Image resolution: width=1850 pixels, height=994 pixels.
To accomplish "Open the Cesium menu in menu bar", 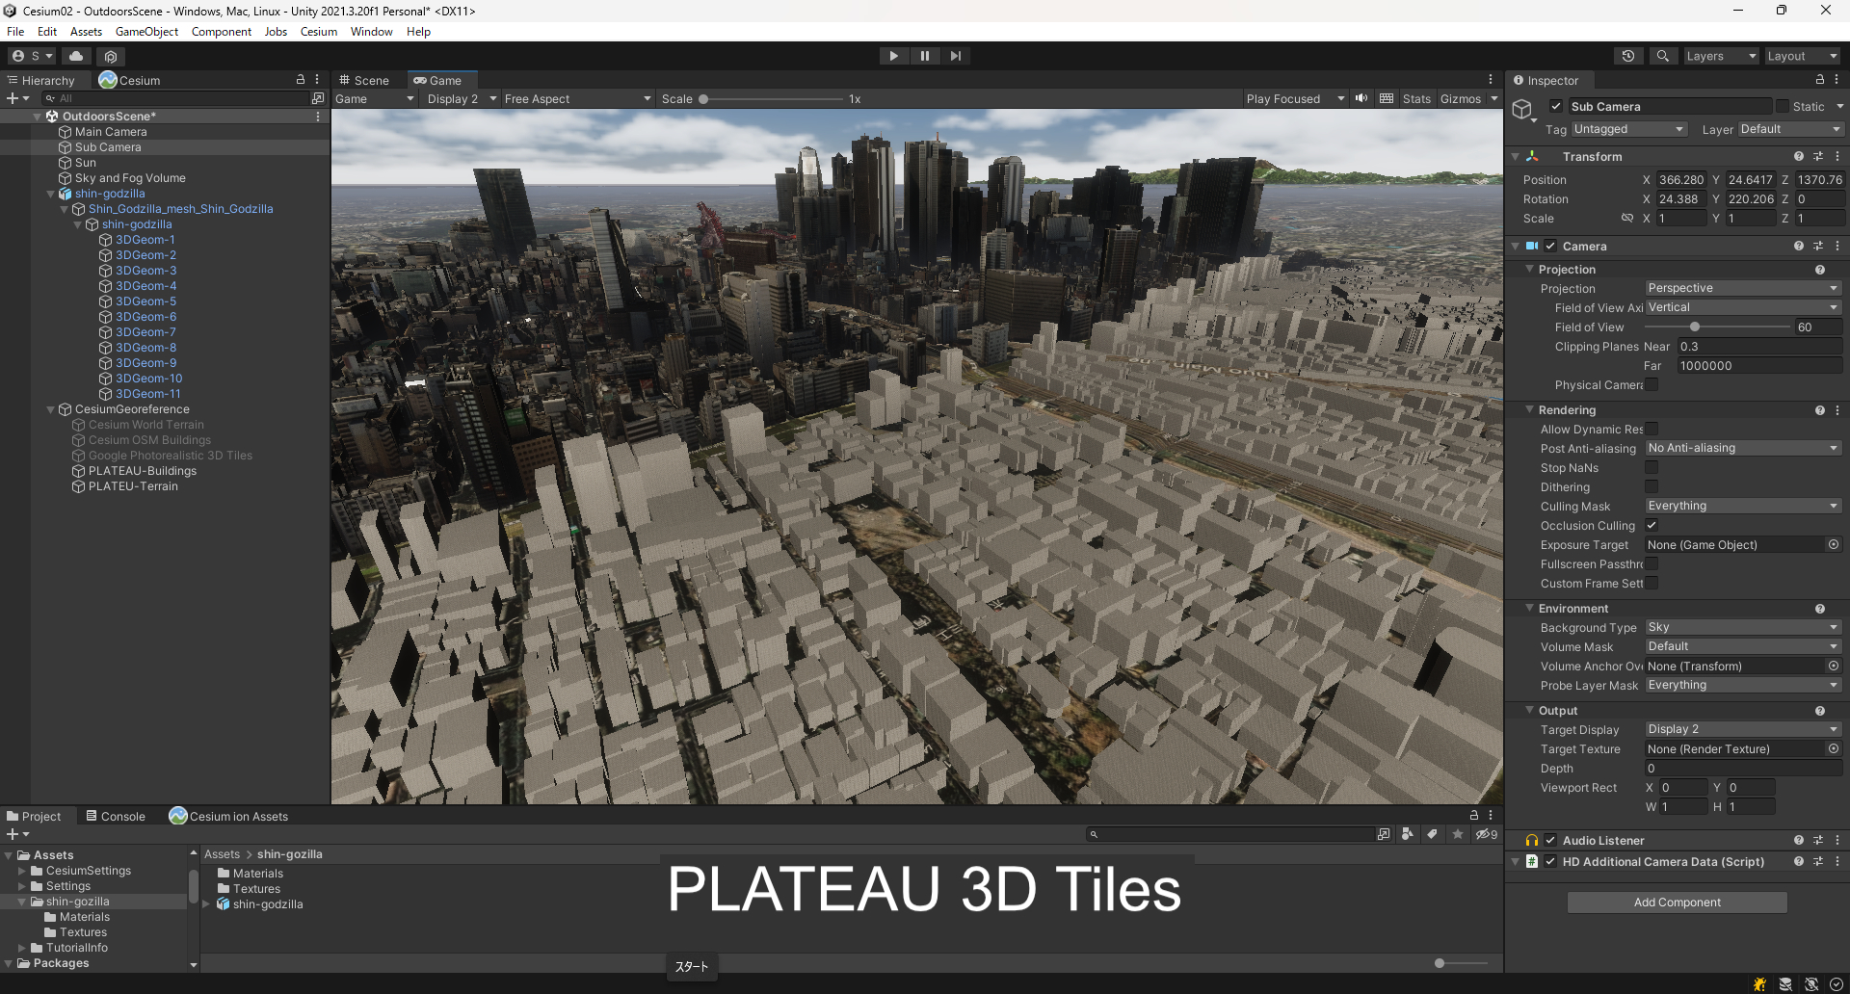I will tap(319, 31).
